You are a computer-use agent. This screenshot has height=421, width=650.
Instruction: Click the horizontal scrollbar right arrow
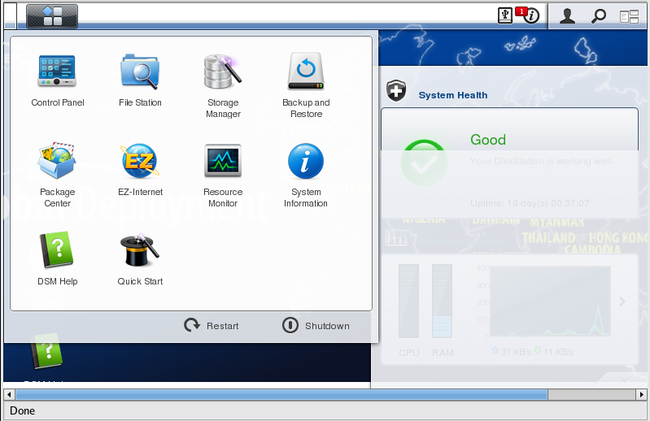[641, 394]
